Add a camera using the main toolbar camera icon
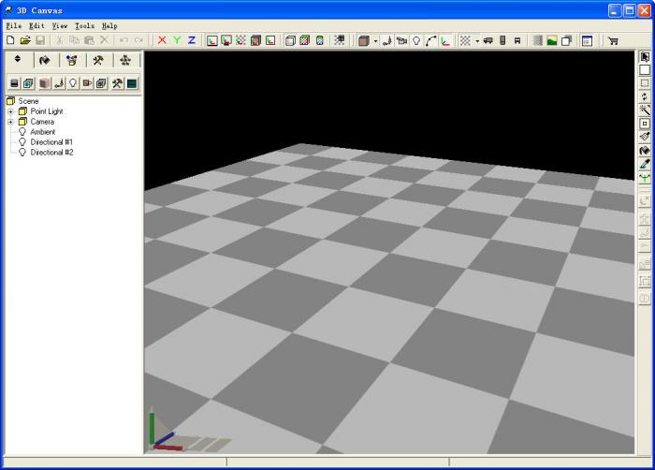655x470 pixels. [x=401, y=40]
